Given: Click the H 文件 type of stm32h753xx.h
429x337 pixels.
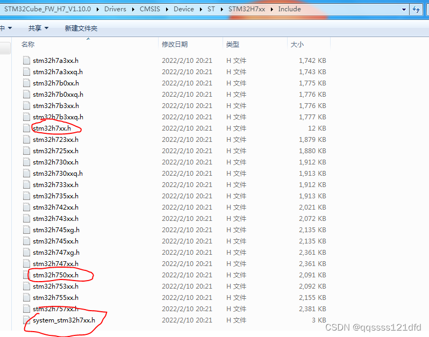Looking at the screenshot, I should pyautogui.click(x=236, y=286).
